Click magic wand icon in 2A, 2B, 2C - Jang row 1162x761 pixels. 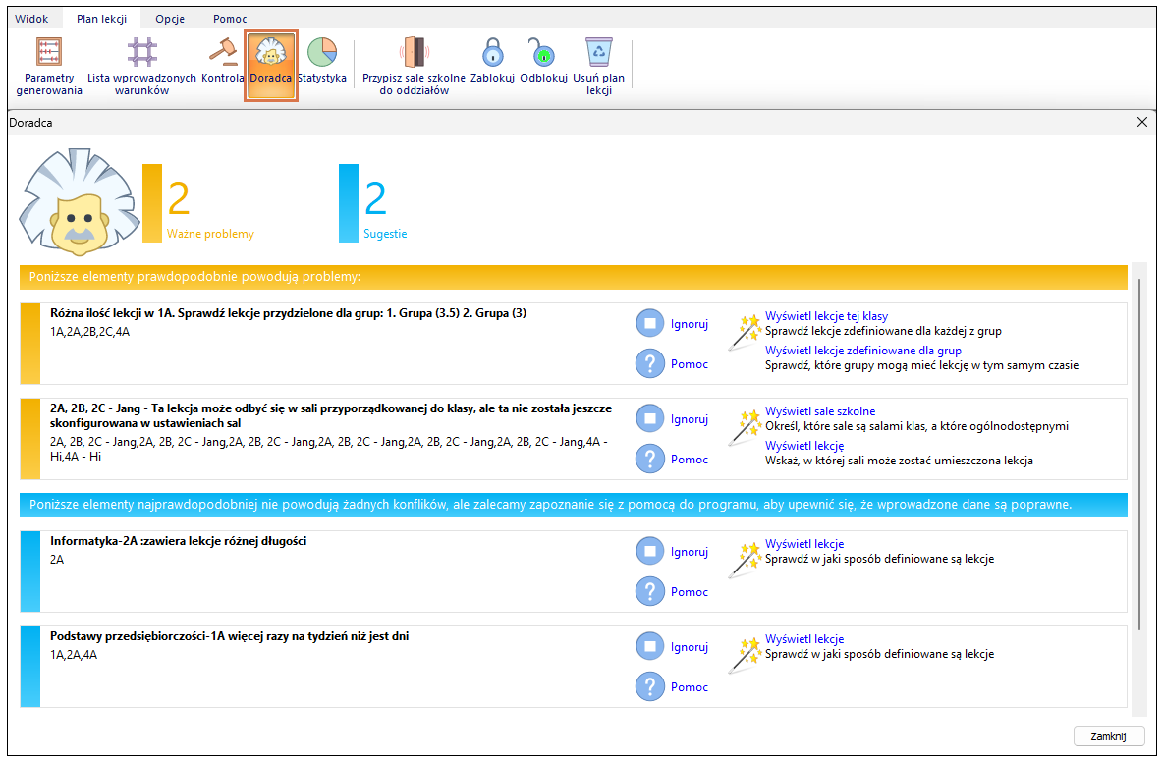pyautogui.click(x=745, y=427)
